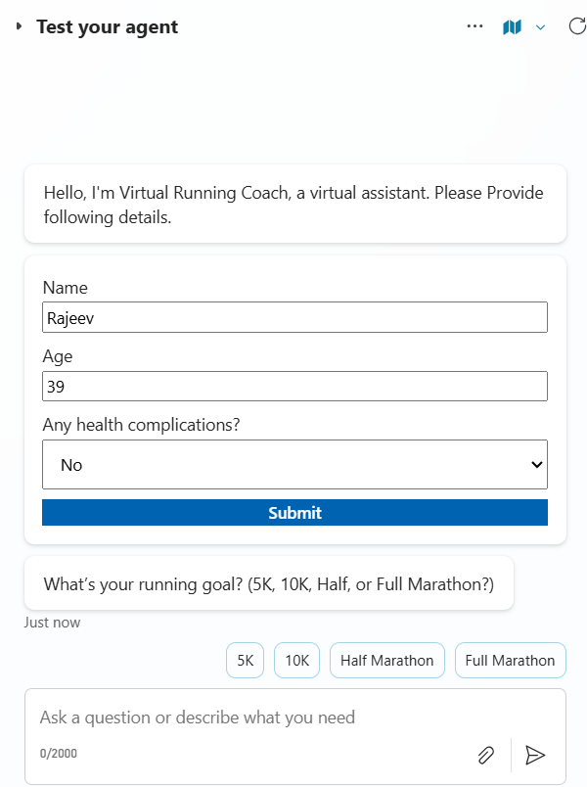Click the paperclip attach file icon

coord(485,755)
